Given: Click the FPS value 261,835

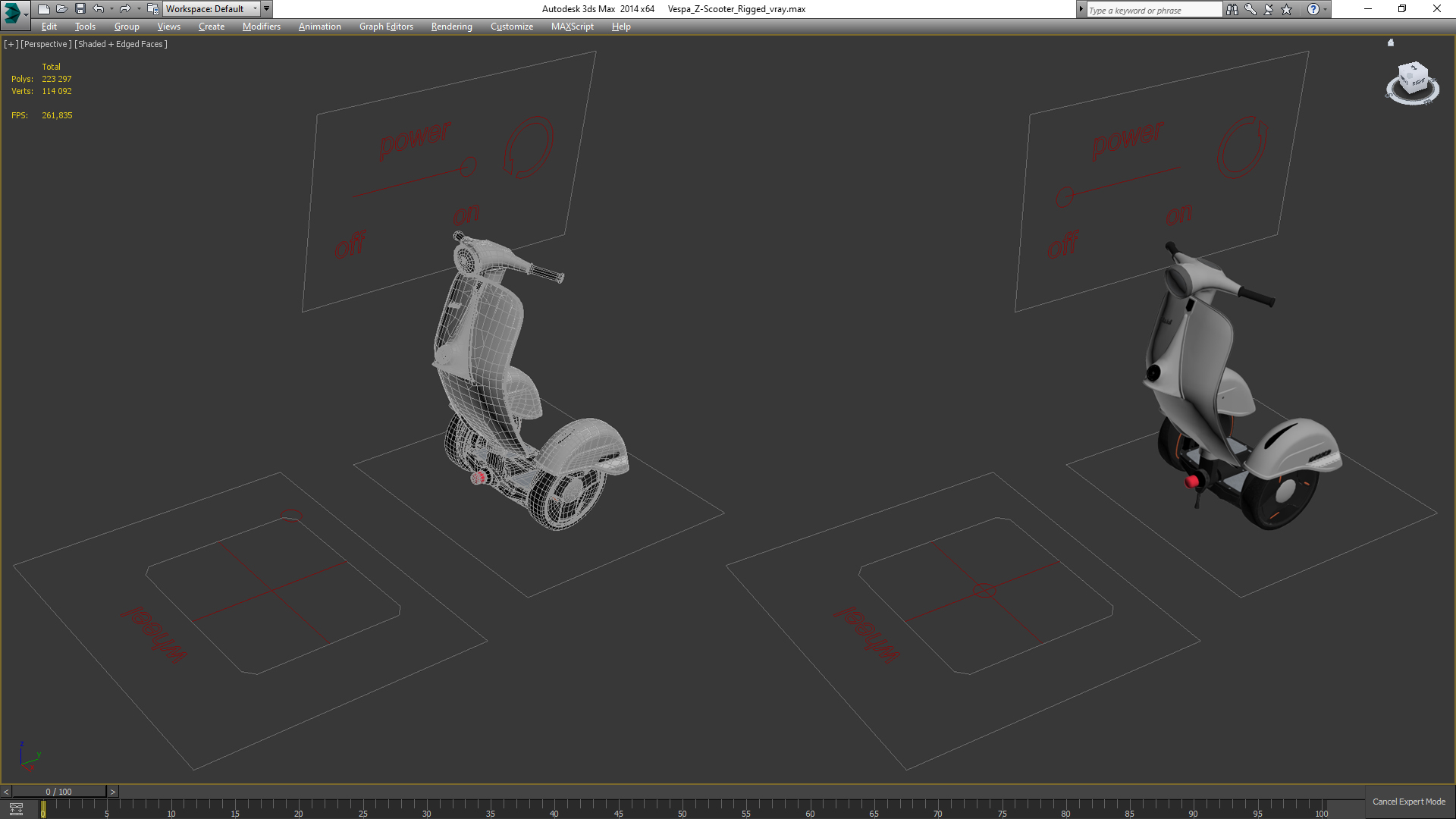Looking at the screenshot, I should [x=58, y=115].
